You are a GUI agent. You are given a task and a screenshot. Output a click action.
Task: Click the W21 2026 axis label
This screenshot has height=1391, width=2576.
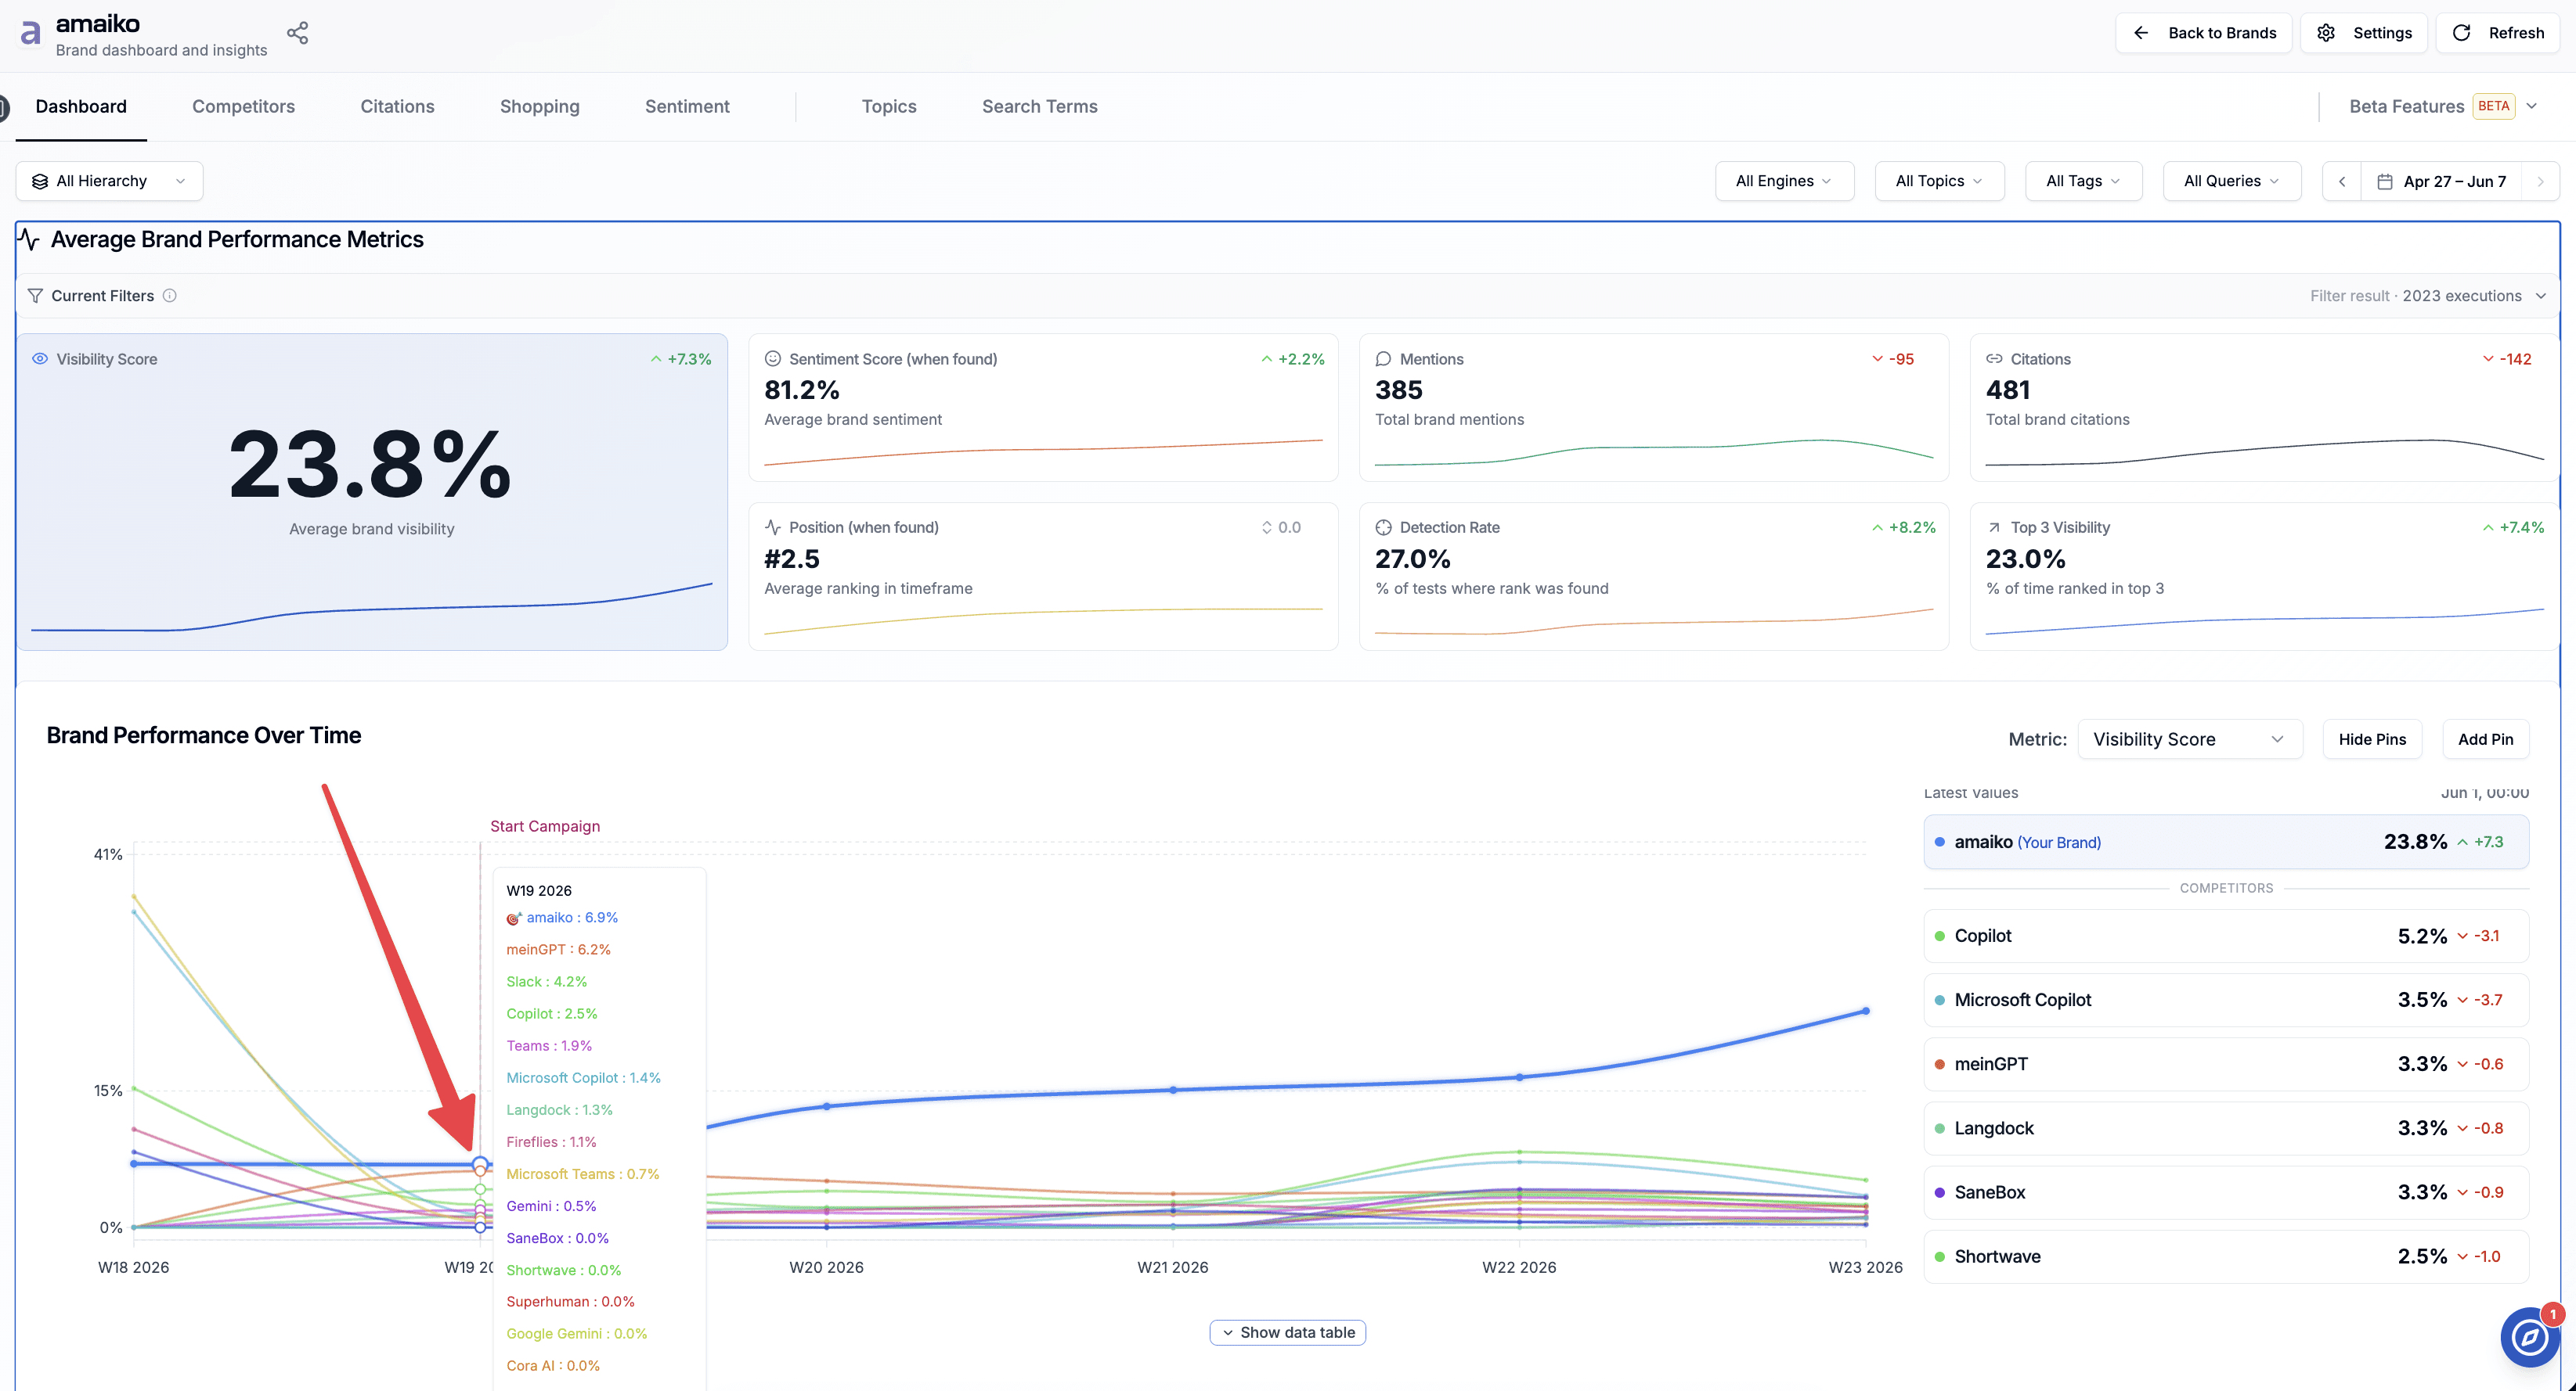pos(1172,1267)
